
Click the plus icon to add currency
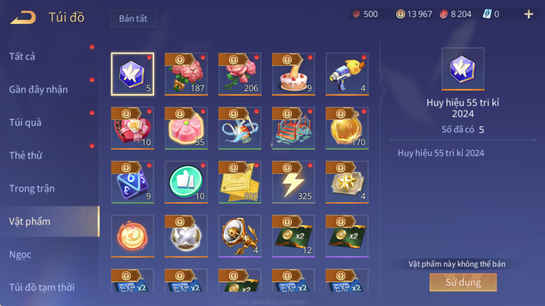coord(529,14)
